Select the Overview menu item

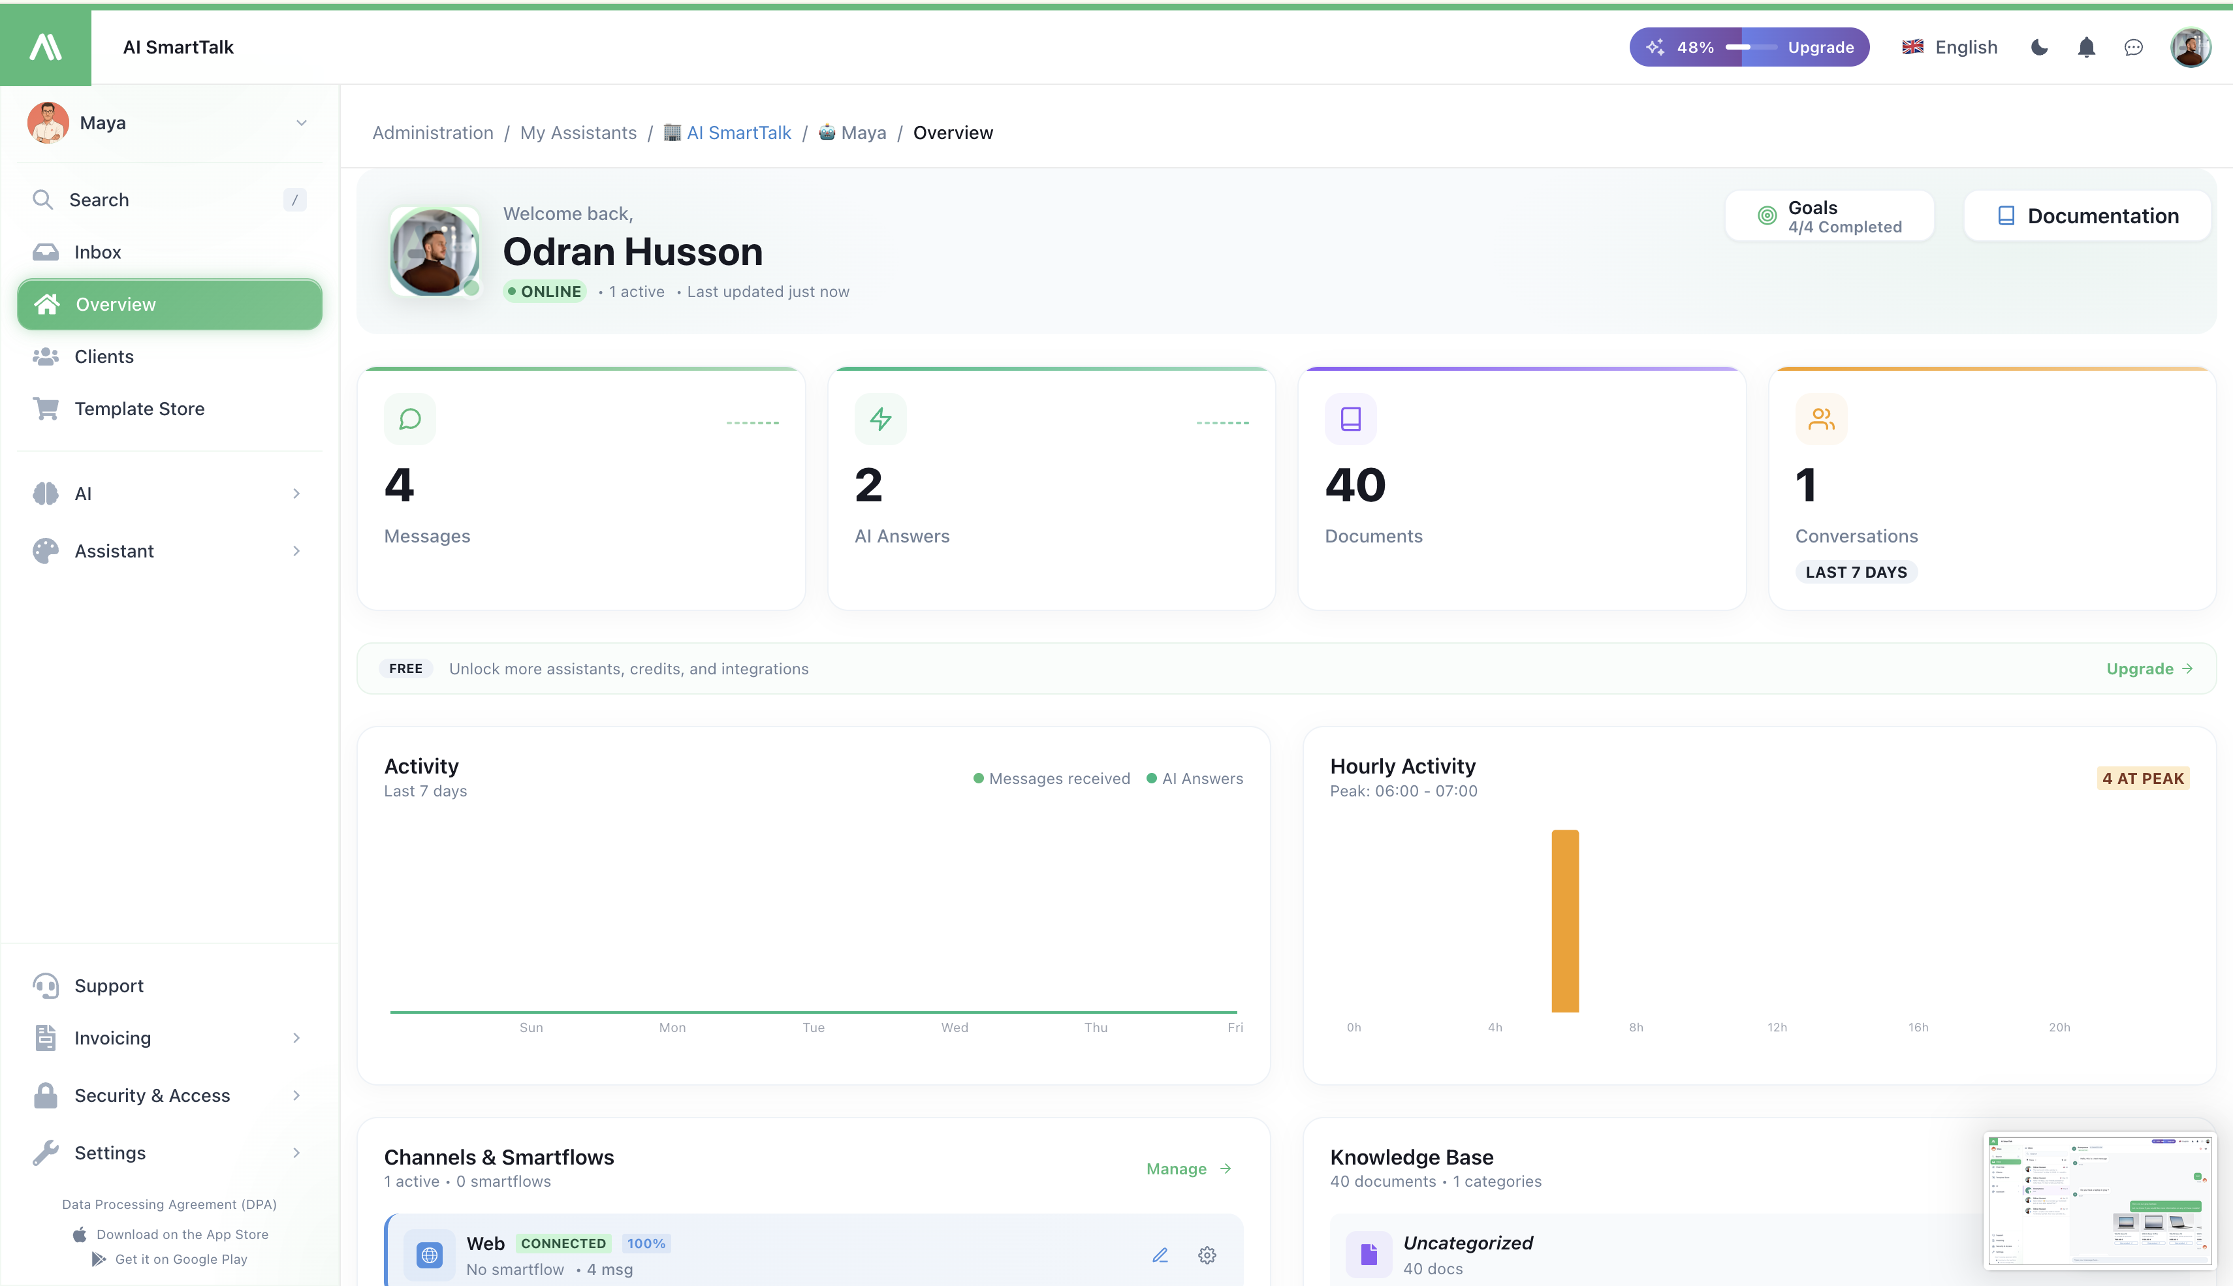168,304
